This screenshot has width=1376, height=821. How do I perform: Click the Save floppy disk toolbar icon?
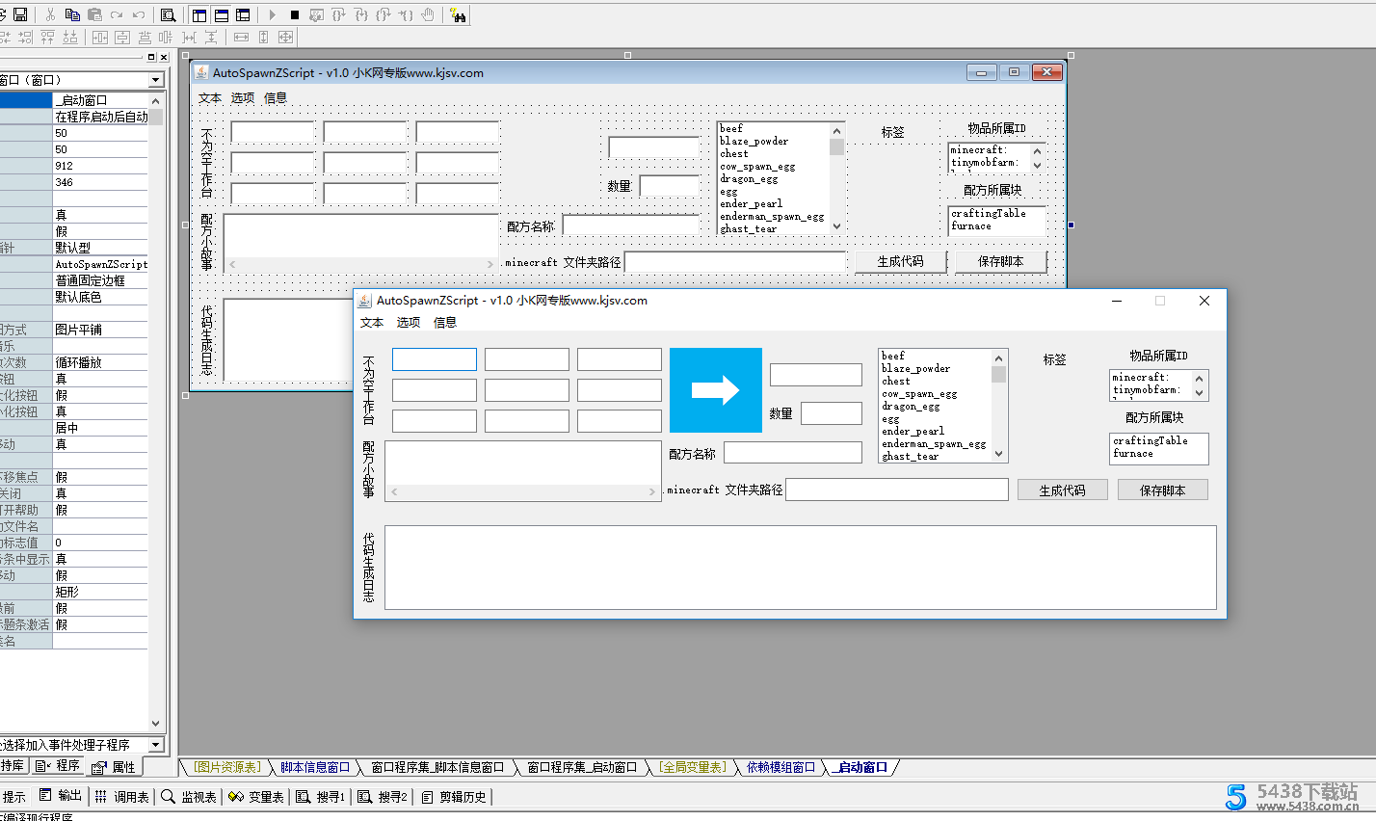tap(20, 15)
